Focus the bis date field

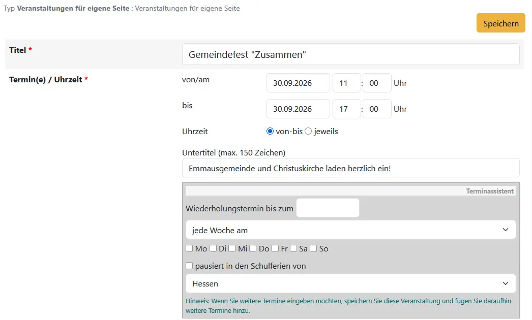click(x=298, y=109)
